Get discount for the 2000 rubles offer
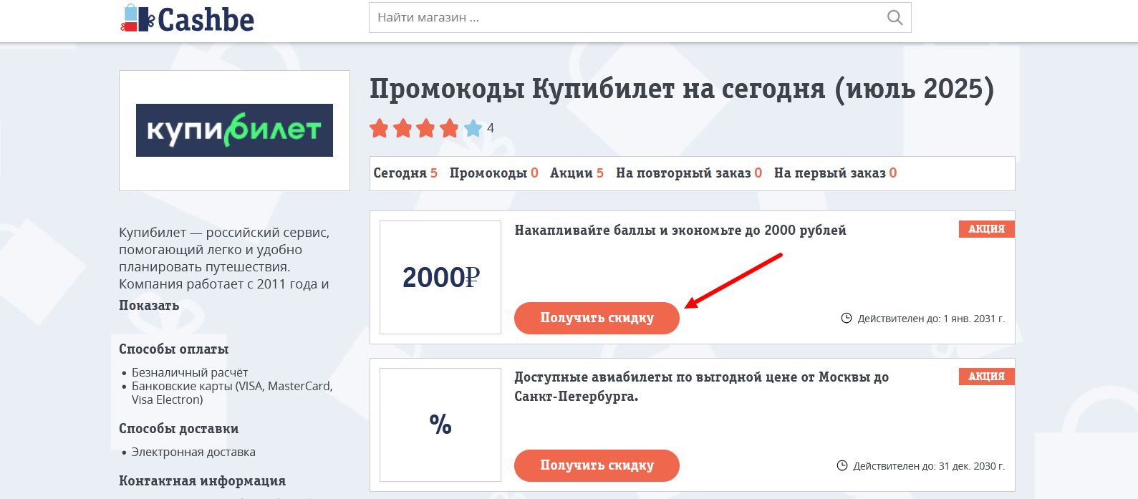The width and height of the screenshot is (1138, 499). [597, 318]
